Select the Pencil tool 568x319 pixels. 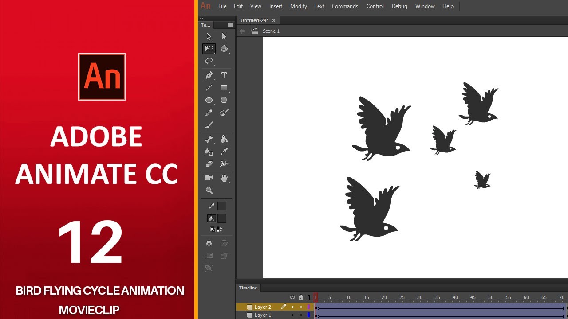click(209, 113)
